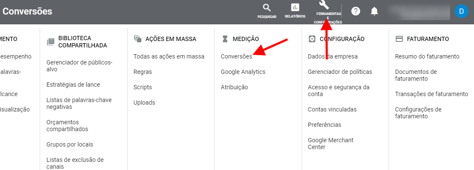Open Contas vinculadas
This screenshot has width=474, height=170.
pos(332,109)
